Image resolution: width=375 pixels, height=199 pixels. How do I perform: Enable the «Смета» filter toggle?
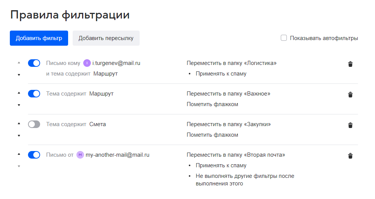pos(34,124)
